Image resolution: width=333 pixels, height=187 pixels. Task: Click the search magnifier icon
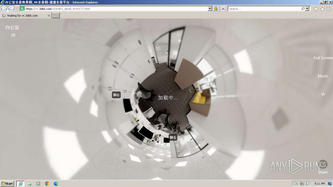tap(303, 9)
